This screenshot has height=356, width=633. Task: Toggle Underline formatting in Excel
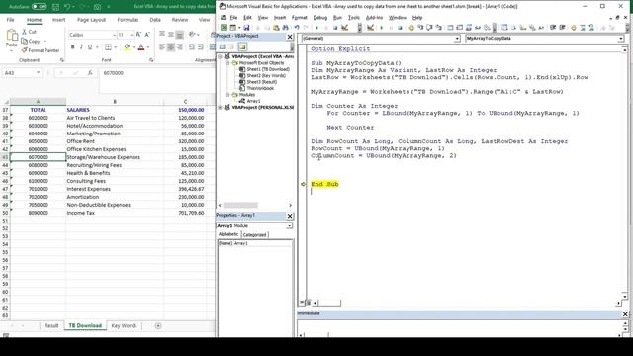point(90,47)
